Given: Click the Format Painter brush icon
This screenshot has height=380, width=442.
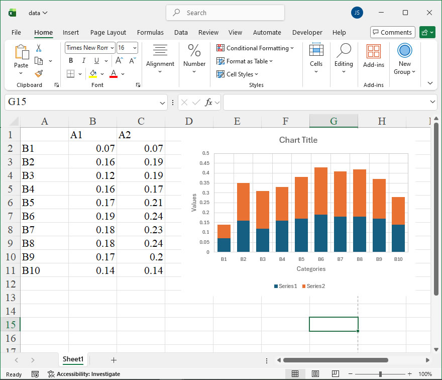Looking at the screenshot, I should tap(39, 73).
